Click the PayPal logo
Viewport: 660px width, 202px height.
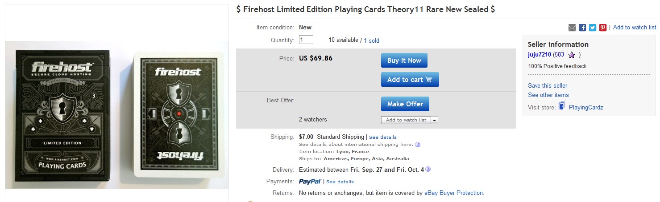[310, 182]
